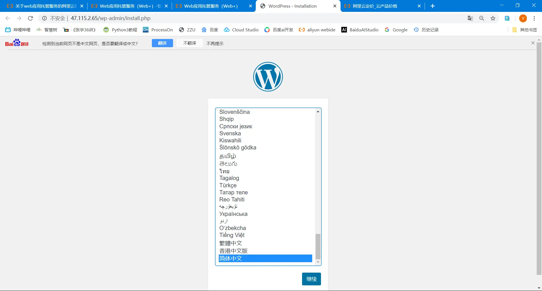
Task: Switch to the 关于web应用托管服务 tab
Action: pos(45,6)
